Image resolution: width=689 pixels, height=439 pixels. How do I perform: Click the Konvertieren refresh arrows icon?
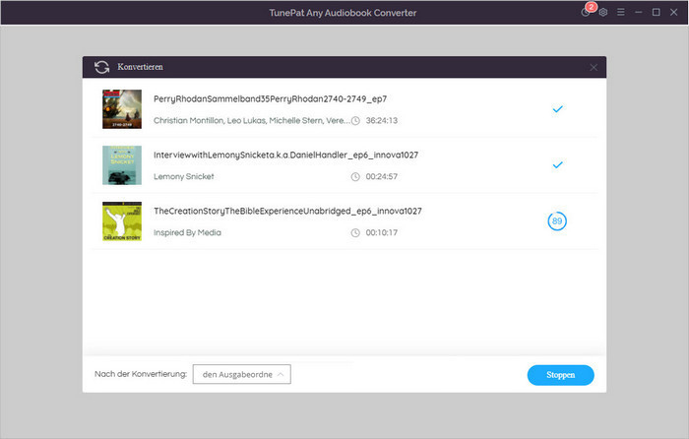[102, 67]
